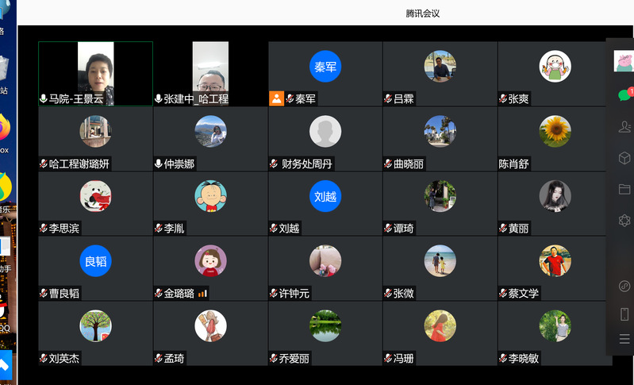Click the sunflower avatar of 陈肖舒

coord(555,131)
